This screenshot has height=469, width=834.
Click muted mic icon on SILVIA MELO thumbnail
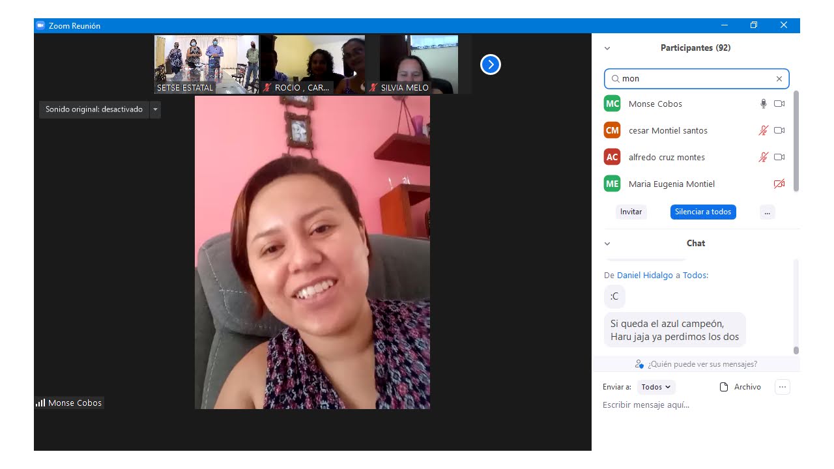pyautogui.click(x=373, y=87)
